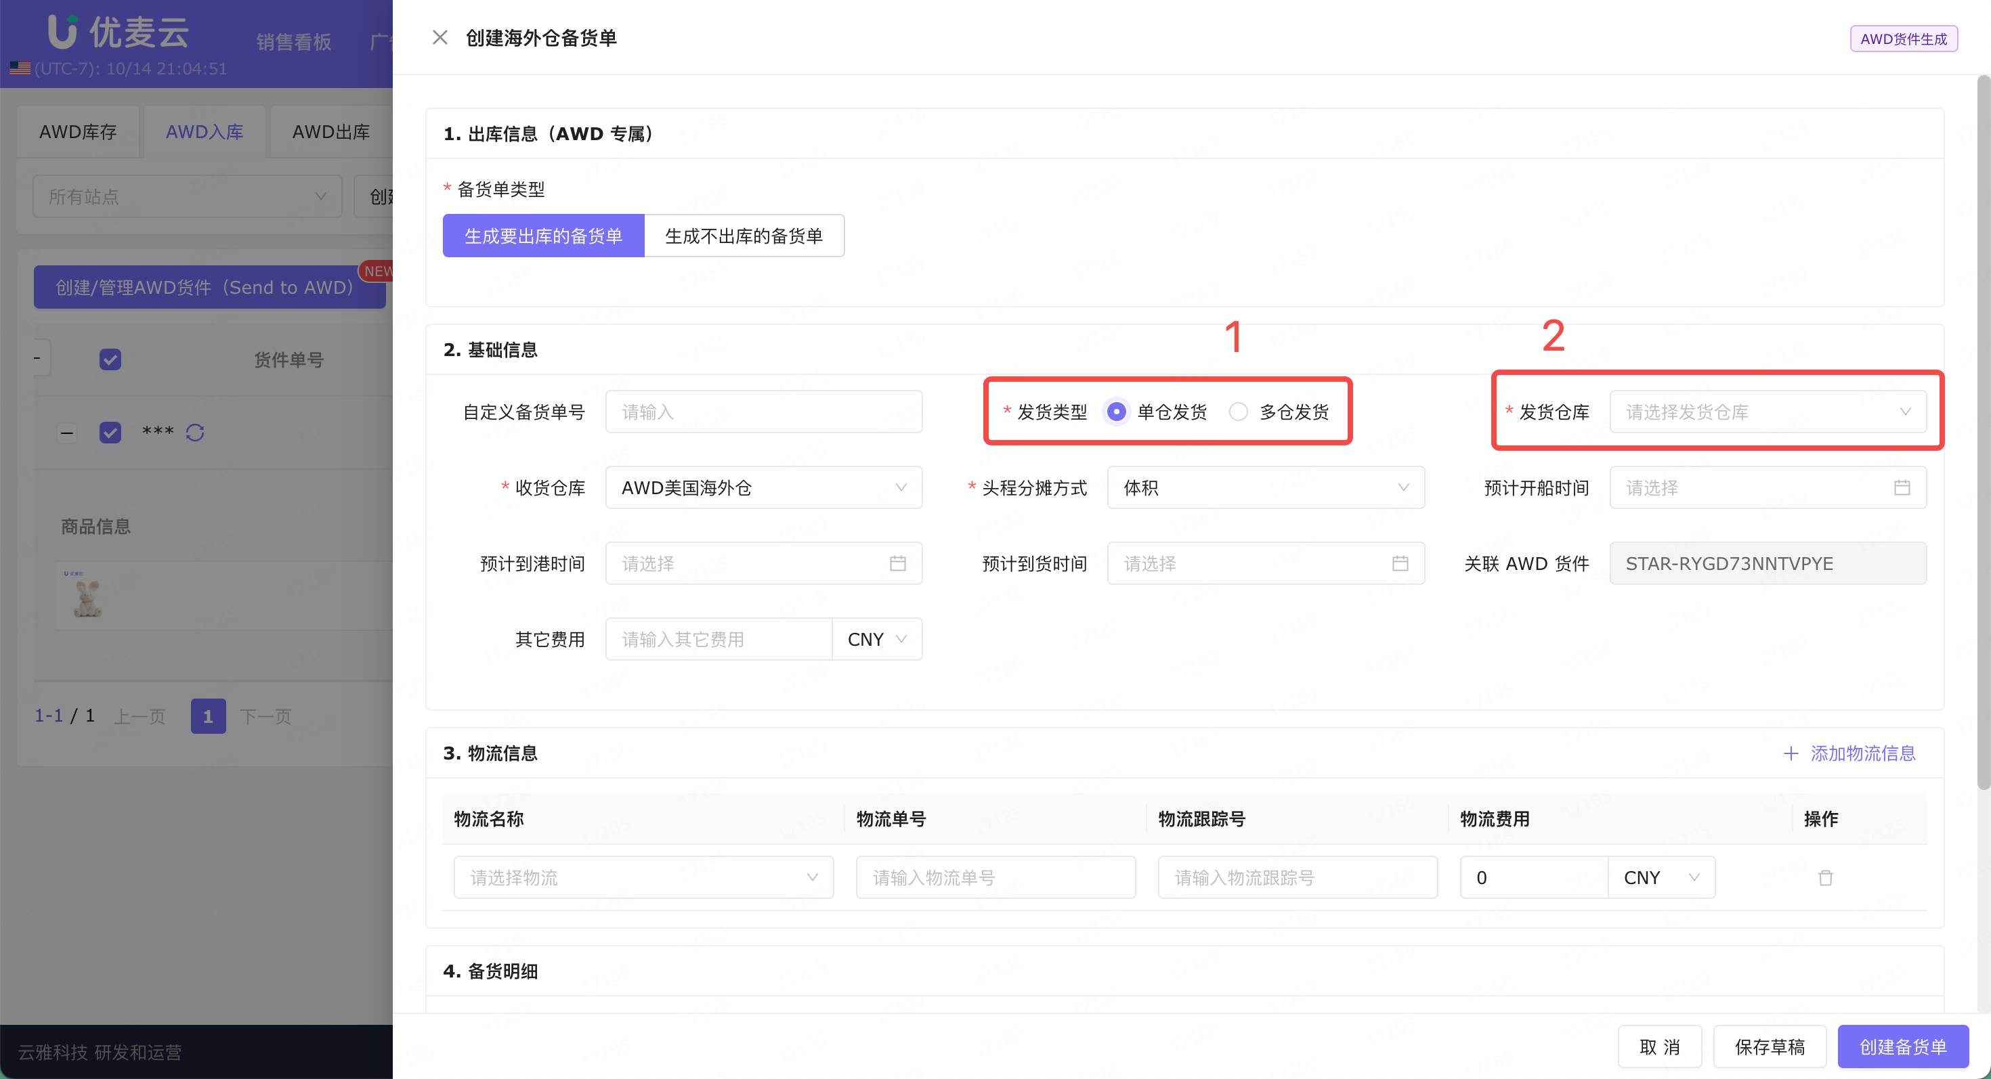Click the 创建备货单 button
This screenshot has height=1079, width=1991.
[1903, 1047]
